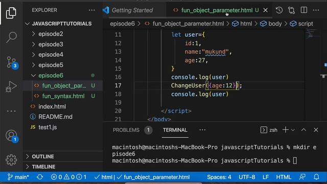Select language mode HTML
Viewport: 327px width, 184px height.
tap(284, 177)
